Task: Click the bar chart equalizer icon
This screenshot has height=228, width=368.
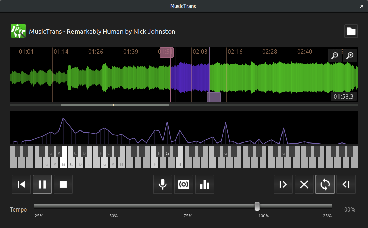Action: pyautogui.click(x=205, y=184)
